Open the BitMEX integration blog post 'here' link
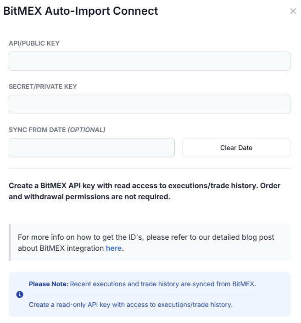The image size is (301, 323). 114,248
